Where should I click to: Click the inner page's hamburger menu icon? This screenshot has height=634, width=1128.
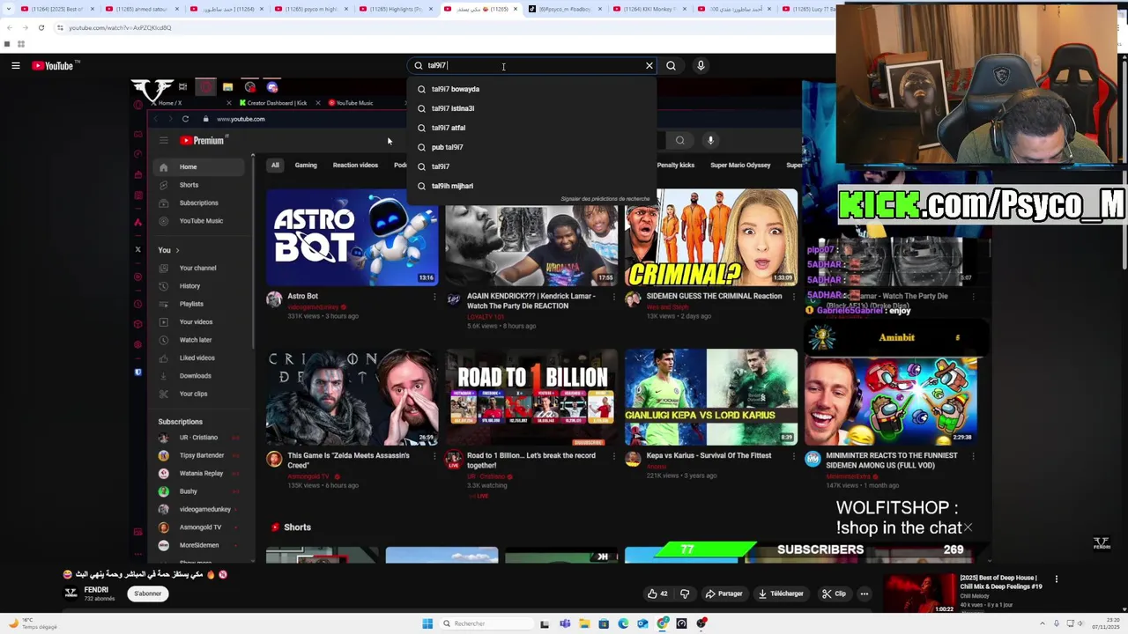[163, 140]
